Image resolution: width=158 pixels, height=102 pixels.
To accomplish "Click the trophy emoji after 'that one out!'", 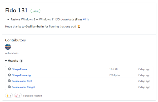I will tap(79, 26).
